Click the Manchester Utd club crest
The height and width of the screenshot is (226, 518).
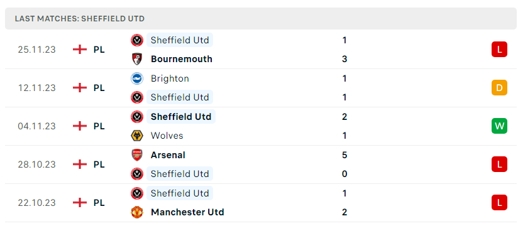click(137, 212)
